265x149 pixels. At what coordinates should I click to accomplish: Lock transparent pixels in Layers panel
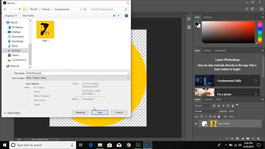[202, 117]
